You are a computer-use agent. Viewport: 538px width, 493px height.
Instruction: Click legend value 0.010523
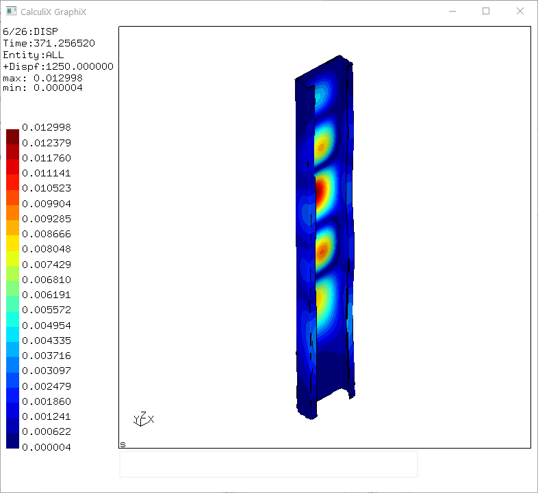pos(47,188)
